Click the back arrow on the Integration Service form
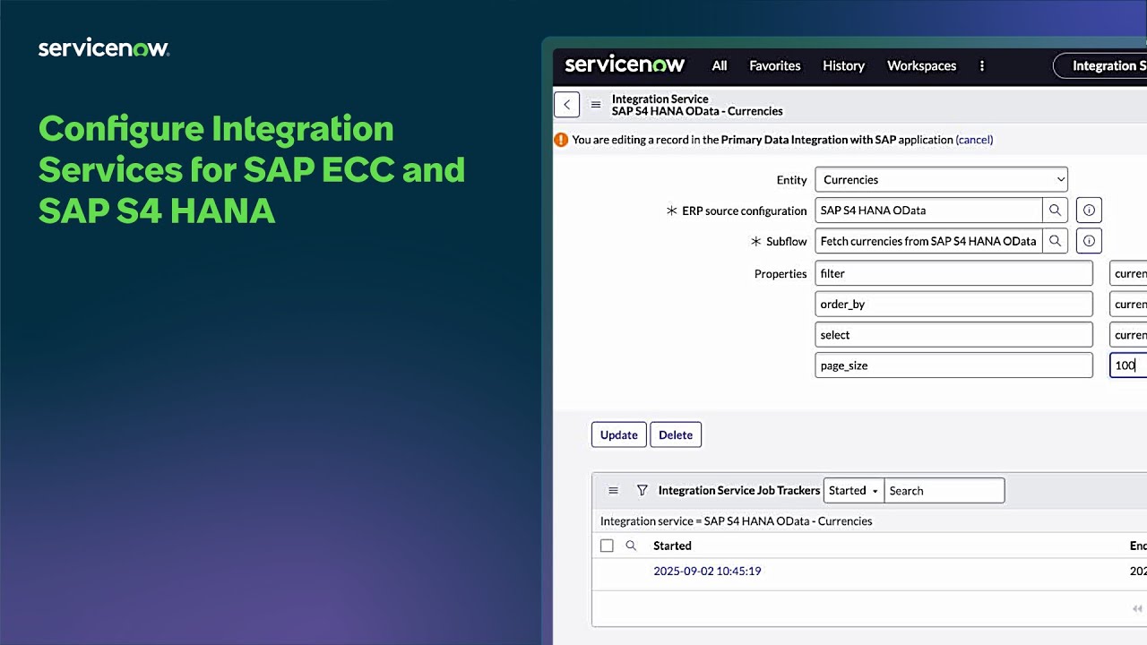Viewport: 1147px width, 645px height. (566, 104)
